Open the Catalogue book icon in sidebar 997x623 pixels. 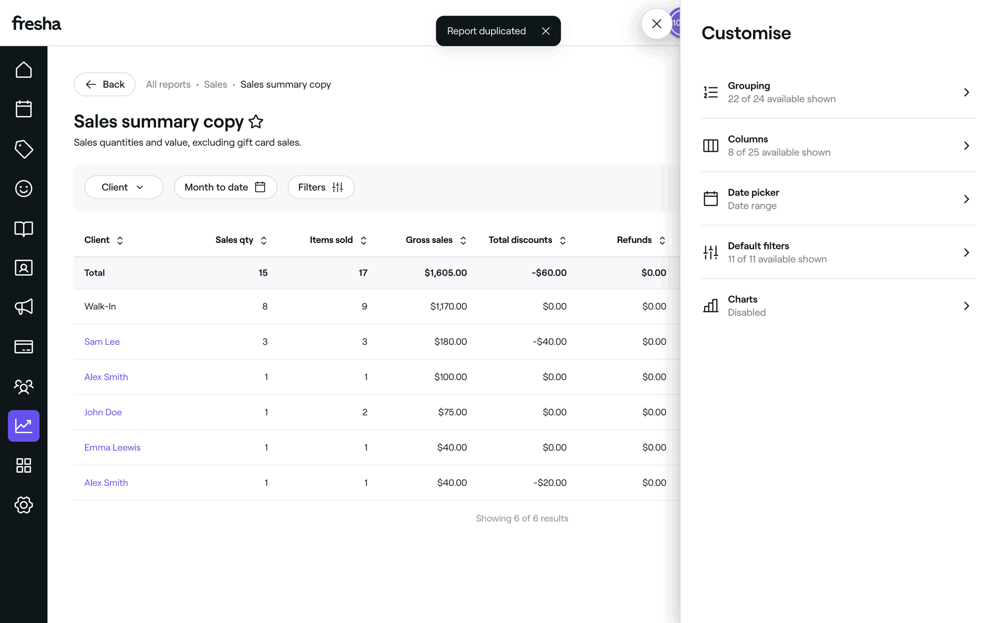(23, 228)
